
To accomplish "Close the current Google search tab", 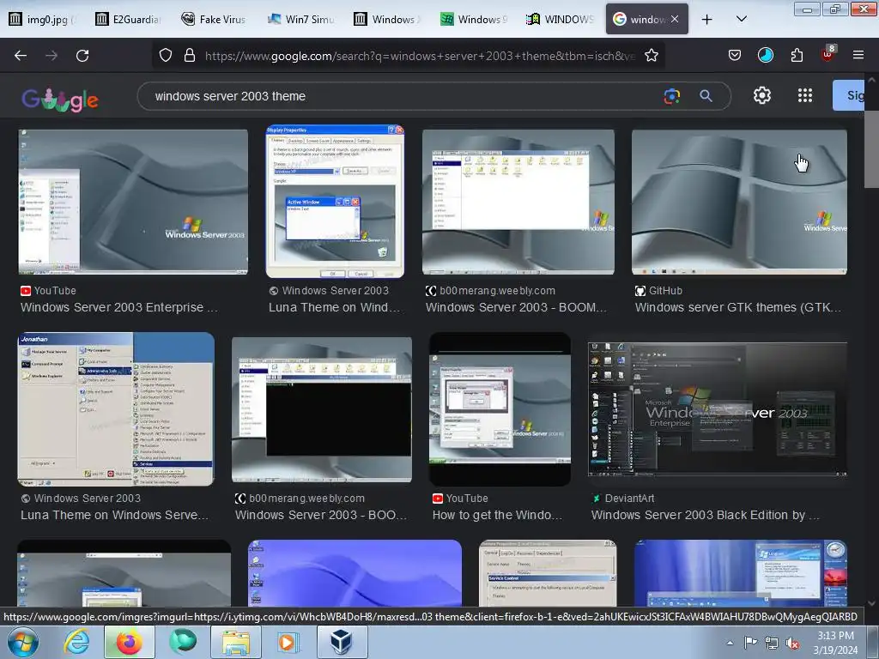I will tap(675, 19).
